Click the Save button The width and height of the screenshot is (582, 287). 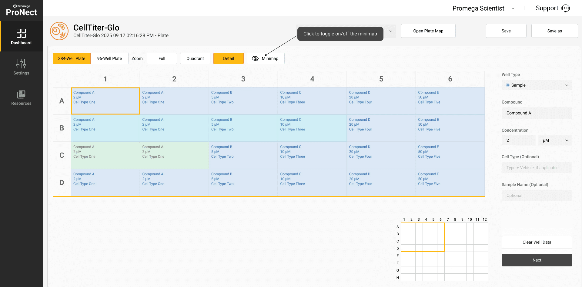506,31
